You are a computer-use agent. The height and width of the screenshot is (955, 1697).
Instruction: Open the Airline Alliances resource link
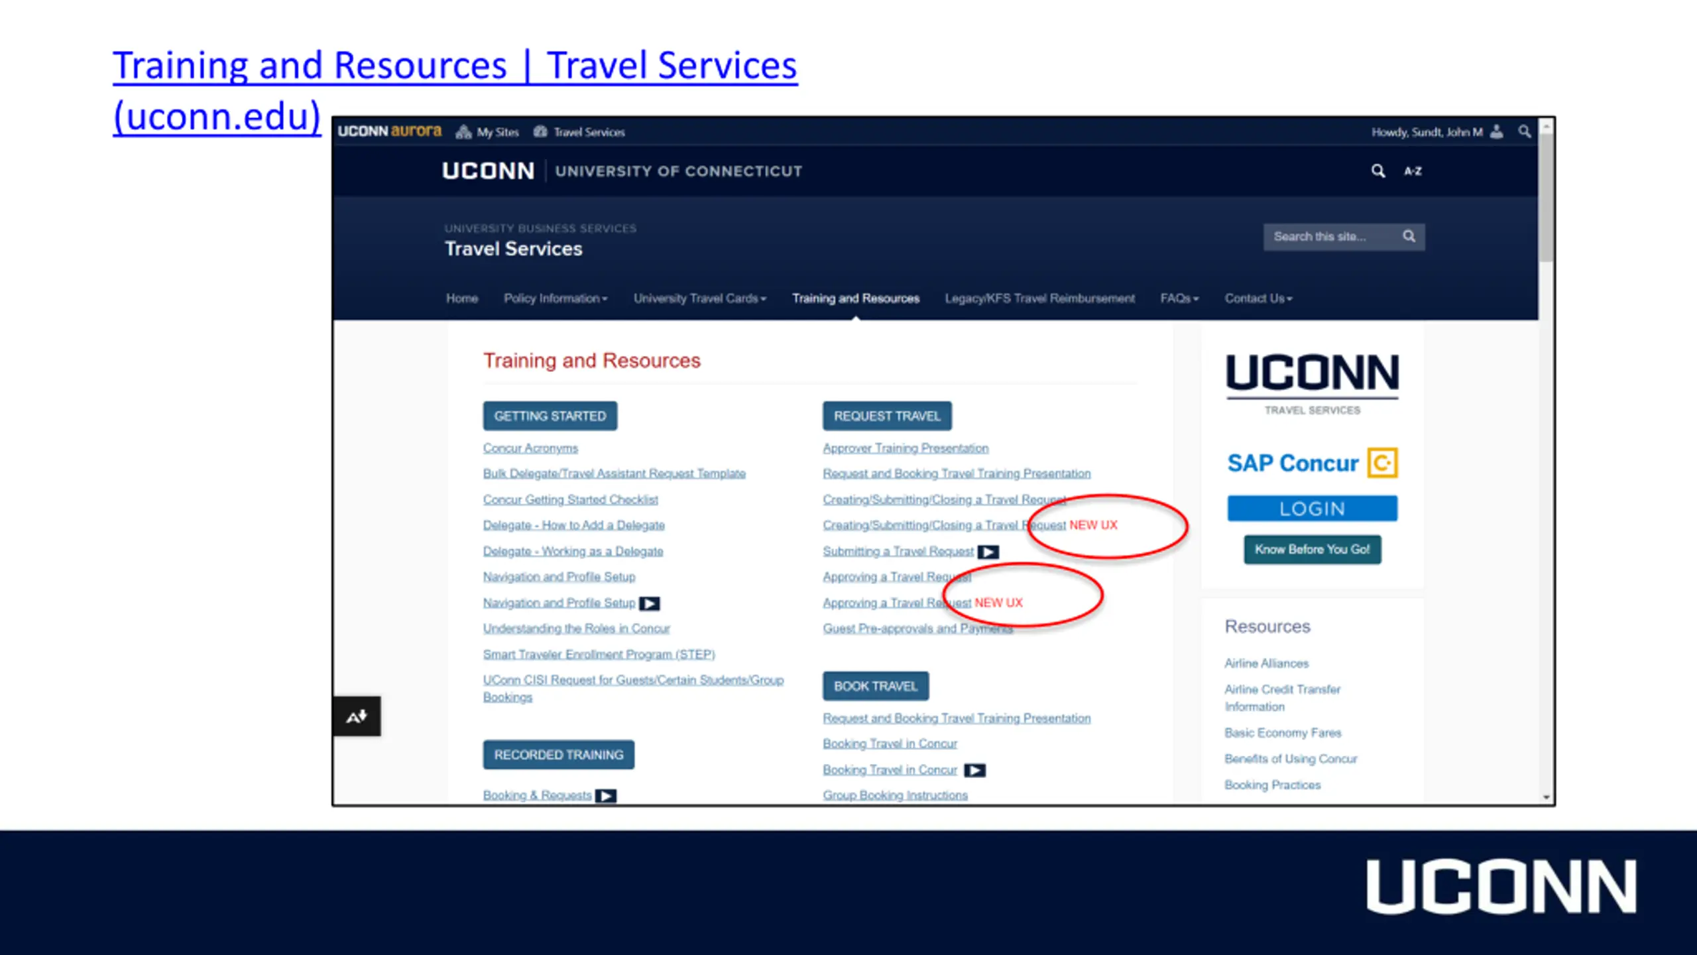(x=1267, y=664)
